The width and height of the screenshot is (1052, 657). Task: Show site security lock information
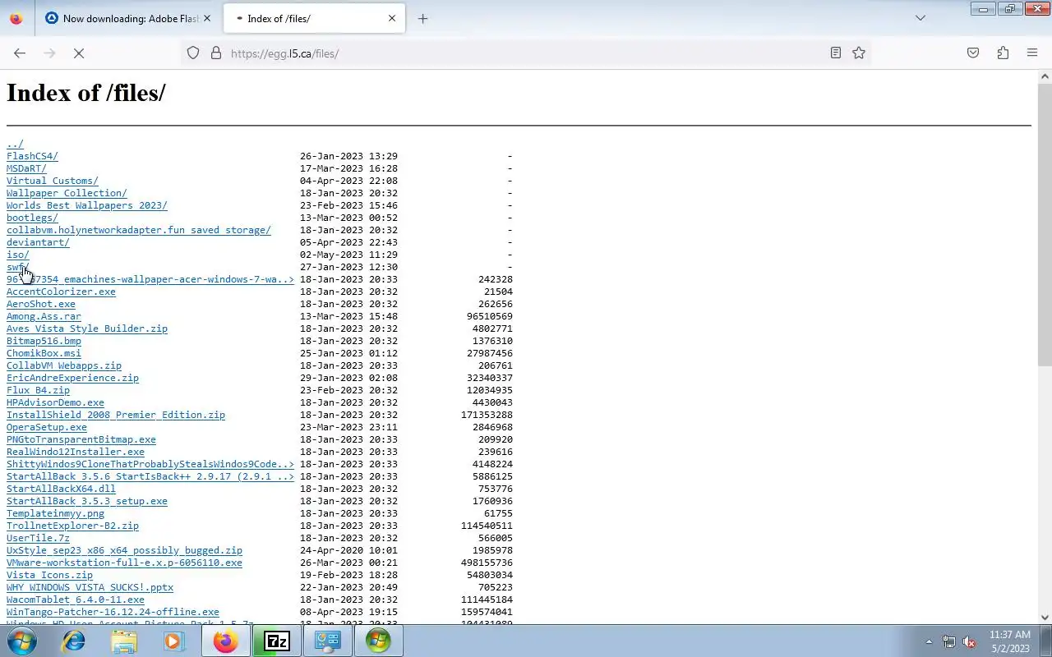tap(216, 53)
